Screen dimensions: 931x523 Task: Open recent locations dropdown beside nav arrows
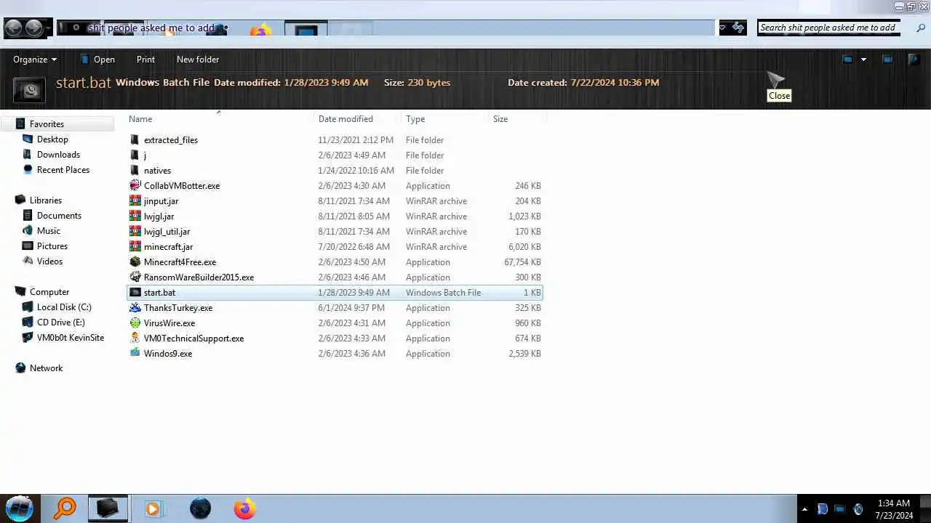pos(49,28)
